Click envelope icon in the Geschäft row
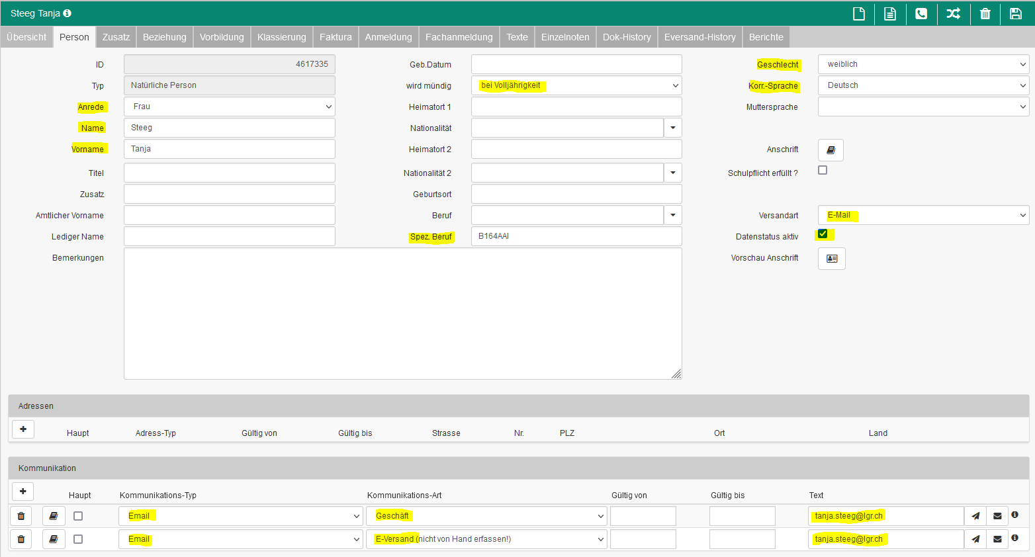This screenshot has height=557, width=1035. point(997,516)
